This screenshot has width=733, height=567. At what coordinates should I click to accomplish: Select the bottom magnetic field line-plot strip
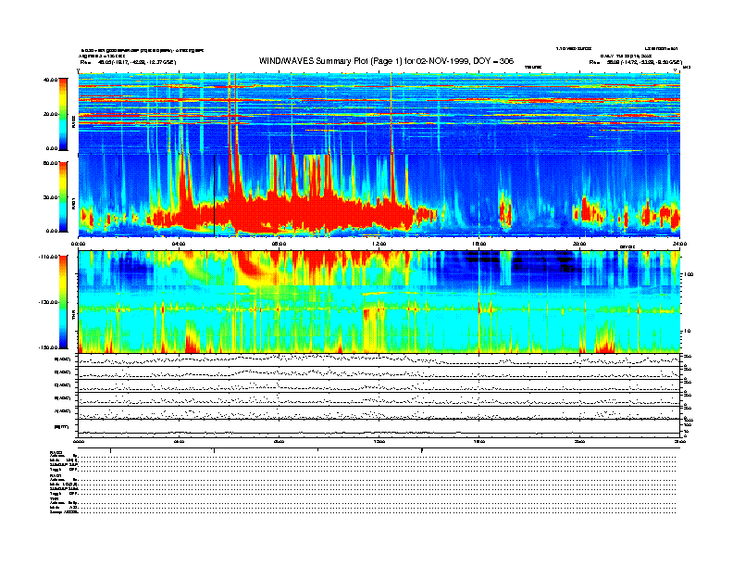point(379,428)
